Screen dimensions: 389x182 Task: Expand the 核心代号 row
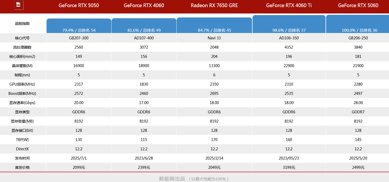pos(23,38)
